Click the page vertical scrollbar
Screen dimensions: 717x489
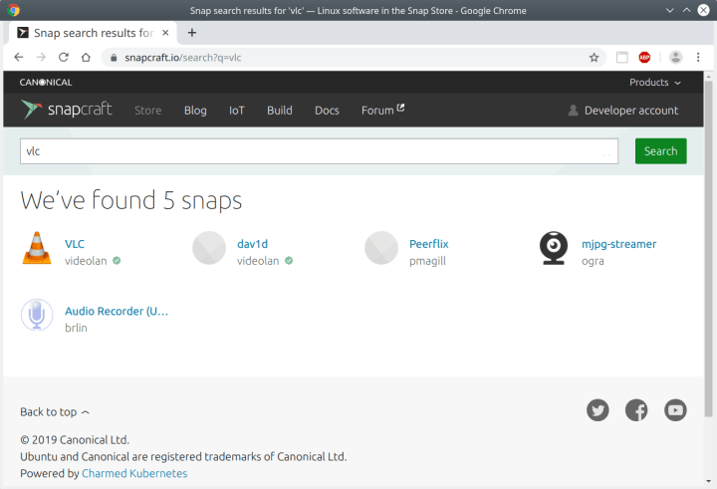point(708,248)
